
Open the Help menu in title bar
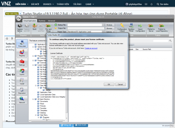pyautogui.click(x=34, y=17)
